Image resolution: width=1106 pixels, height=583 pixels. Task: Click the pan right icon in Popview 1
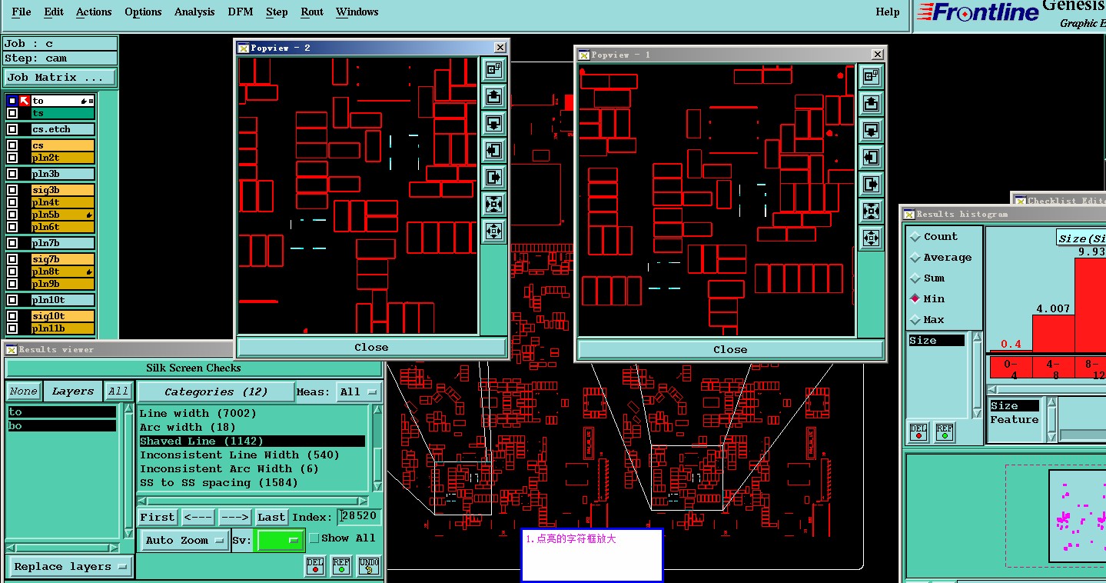(870, 184)
